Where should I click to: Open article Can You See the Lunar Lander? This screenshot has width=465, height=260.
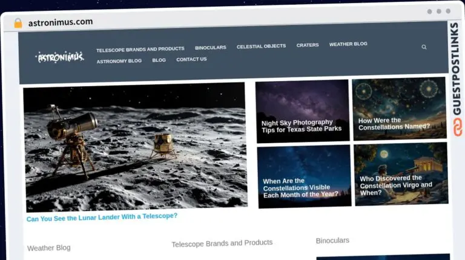pos(102,217)
